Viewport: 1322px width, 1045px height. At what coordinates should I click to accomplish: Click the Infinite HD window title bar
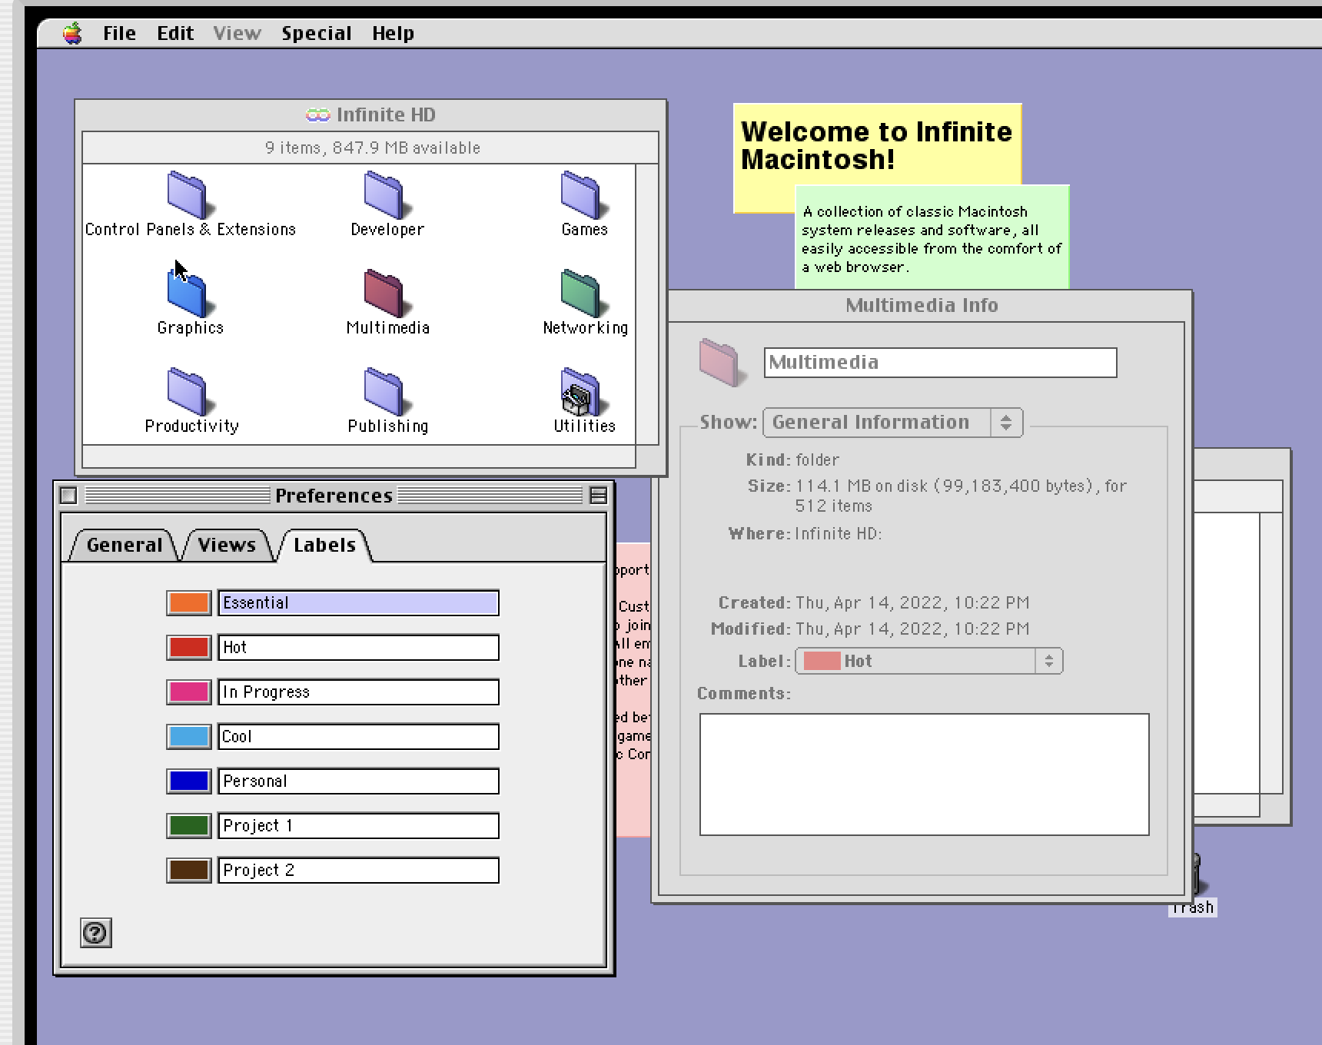370,115
